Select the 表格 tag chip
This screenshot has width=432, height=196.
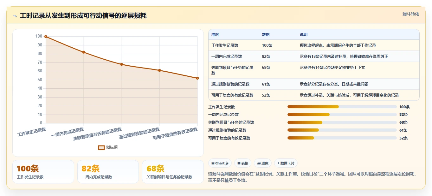pyautogui.click(x=242, y=163)
